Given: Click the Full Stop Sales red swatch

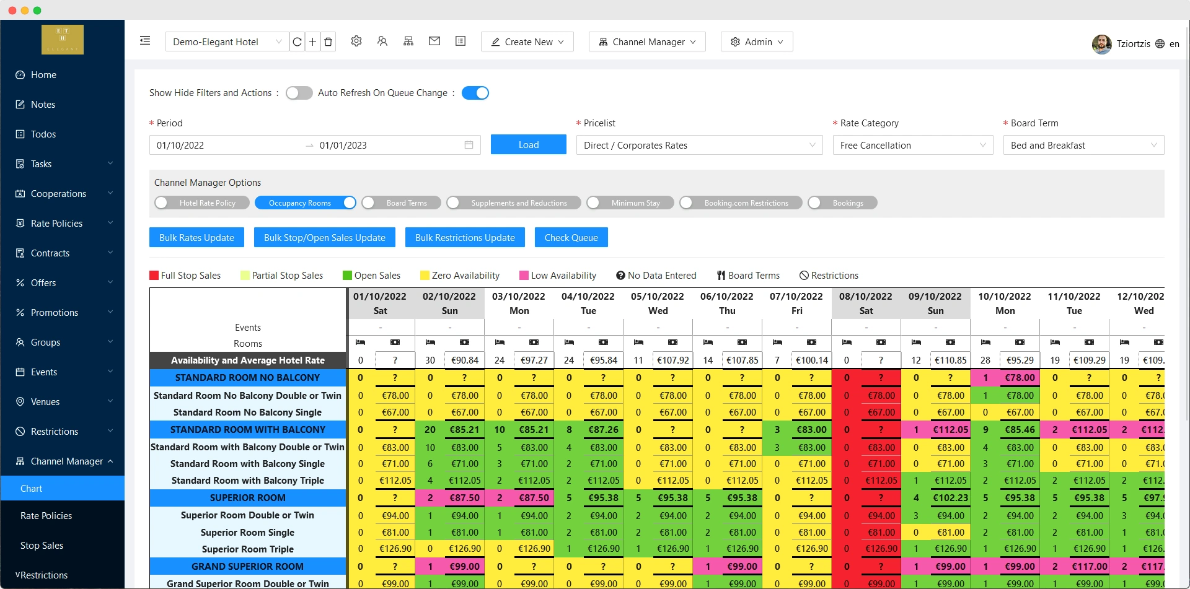Looking at the screenshot, I should [154, 275].
